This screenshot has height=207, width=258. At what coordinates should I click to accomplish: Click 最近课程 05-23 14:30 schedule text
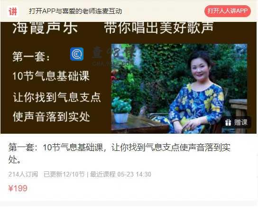coord(120,174)
